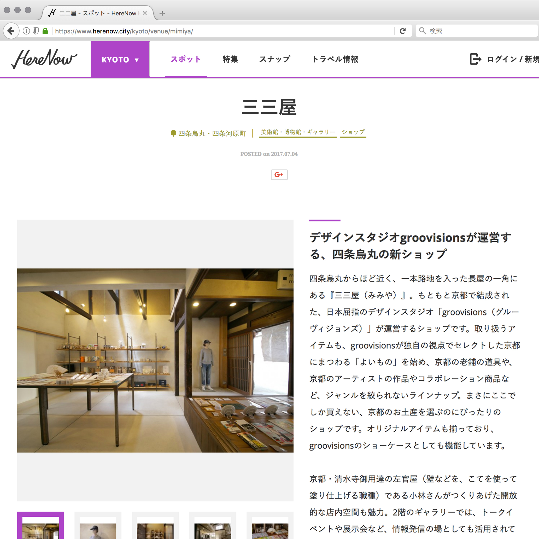Click the browser tab titled 三三屋 - スポット
The width and height of the screenshot is (539, 539).
[98, 13]
